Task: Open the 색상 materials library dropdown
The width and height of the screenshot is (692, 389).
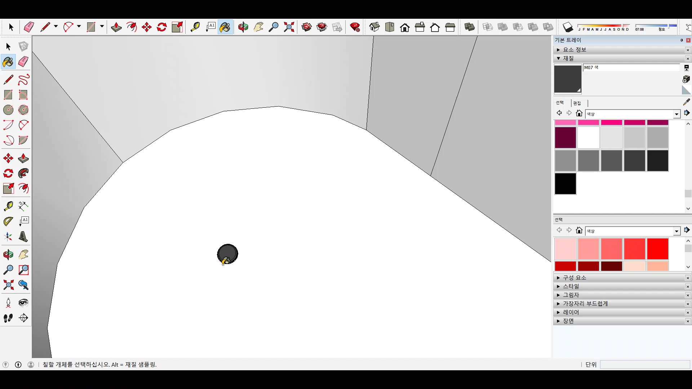Action: 677,114
